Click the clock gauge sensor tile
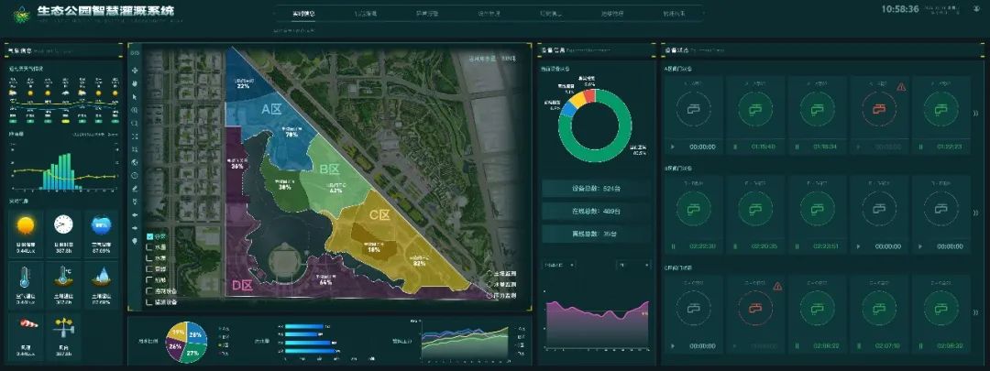 (x=63, y=224)
